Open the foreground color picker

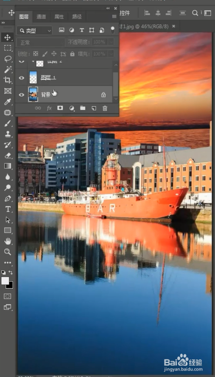tap(5, 281)
